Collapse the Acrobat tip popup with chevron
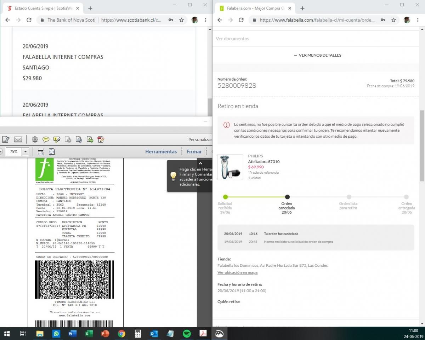The image size is (425, 340). point(200,163)
